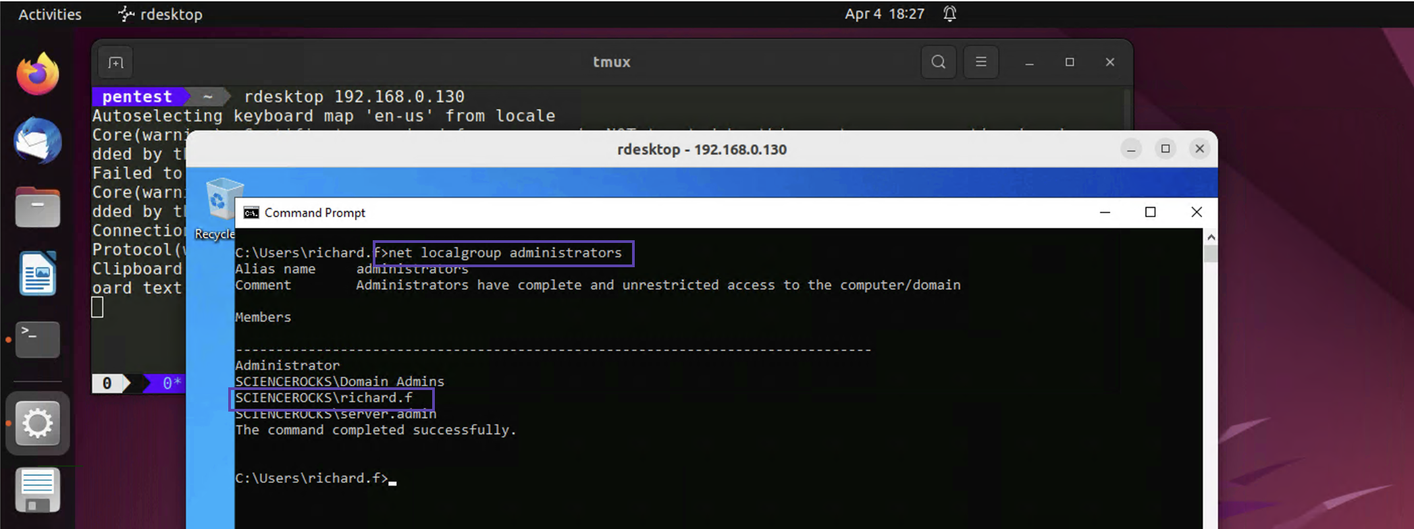Open the rdesktop app menu in top bar
The height and width of the screenshot is (529, 1414).
(x=161, y=14)
